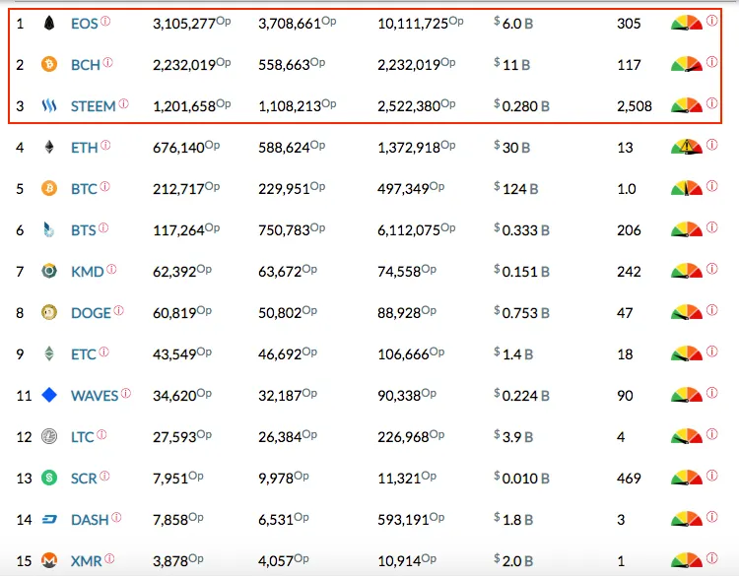Select LTC value 226,968 Op
The image size is (739, 576).
click(x=411, y=437)
